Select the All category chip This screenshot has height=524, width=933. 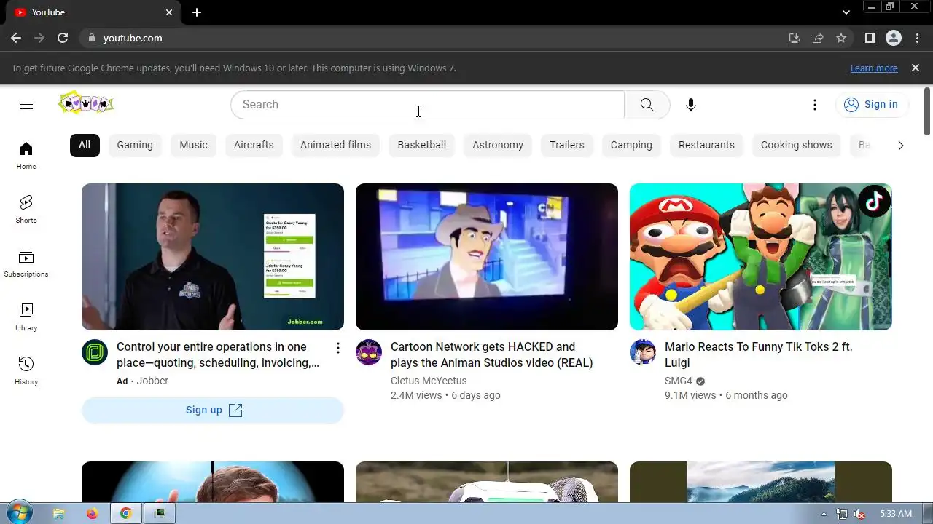[x=85, y=145]
